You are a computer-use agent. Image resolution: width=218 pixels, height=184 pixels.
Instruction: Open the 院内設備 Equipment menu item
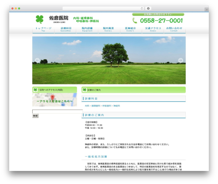[x=87, y=29]
